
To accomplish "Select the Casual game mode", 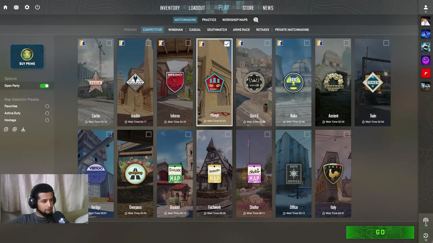I will point(195,30).
